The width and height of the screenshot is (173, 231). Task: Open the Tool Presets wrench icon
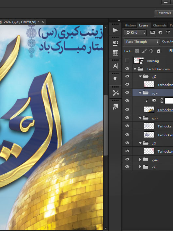click(116, 93)
